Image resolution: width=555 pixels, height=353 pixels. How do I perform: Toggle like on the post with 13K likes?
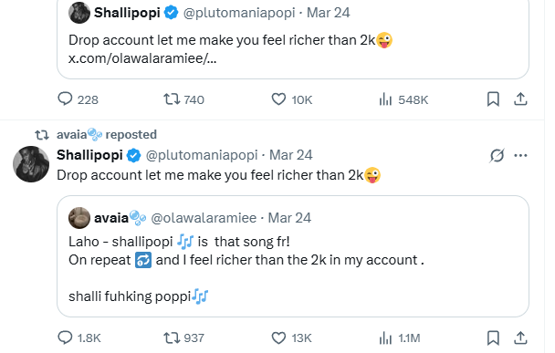click(291, 337)
